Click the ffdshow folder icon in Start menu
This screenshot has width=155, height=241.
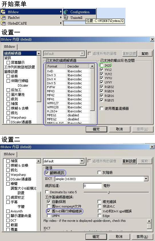tap(3, 12)
